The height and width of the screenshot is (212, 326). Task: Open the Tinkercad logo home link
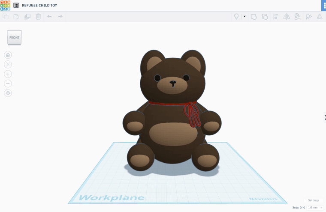click(6, 6)
